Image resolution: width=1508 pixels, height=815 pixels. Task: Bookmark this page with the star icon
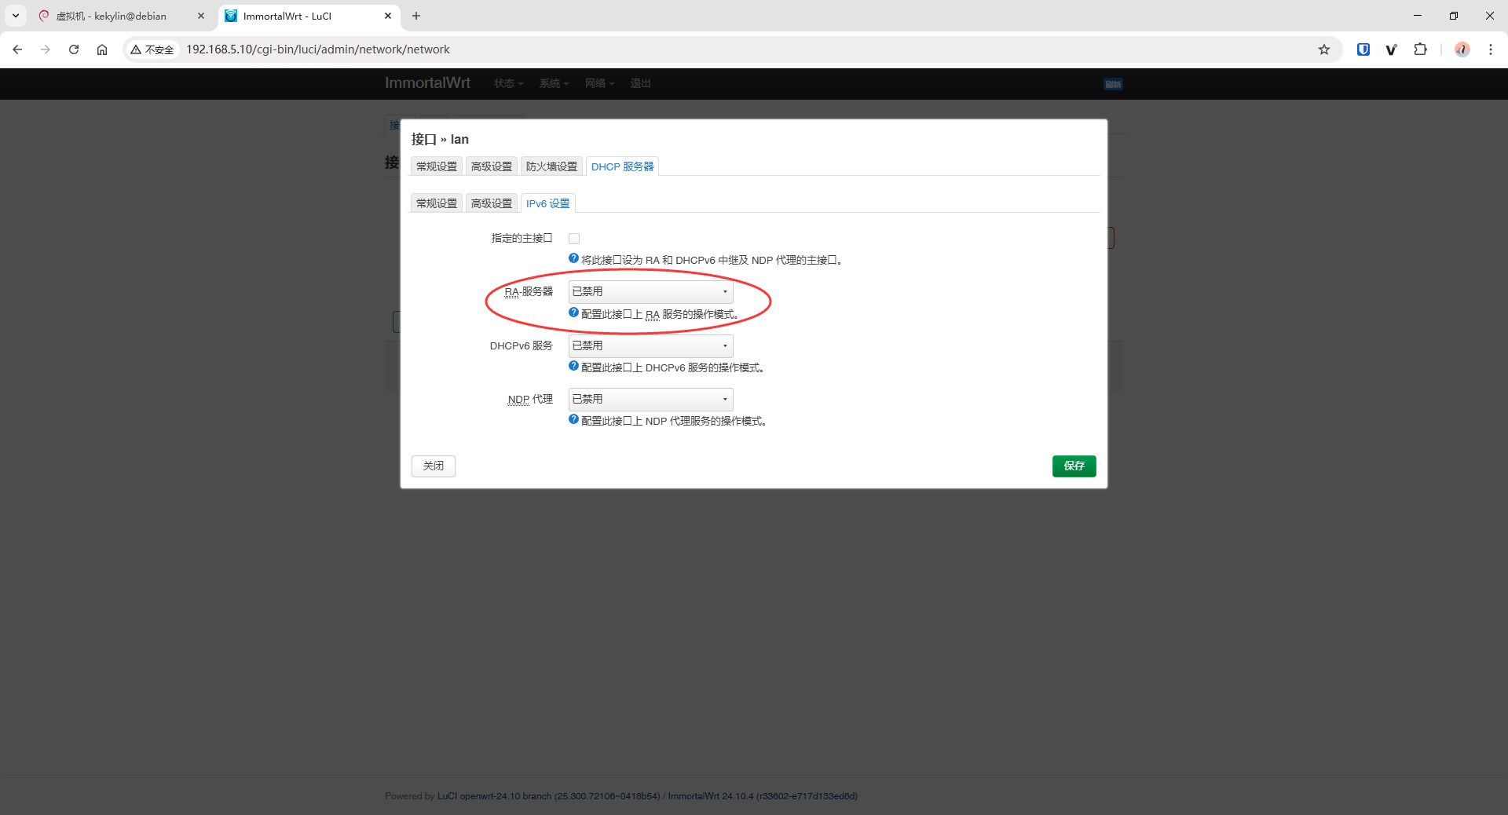tap(1325, 49)
